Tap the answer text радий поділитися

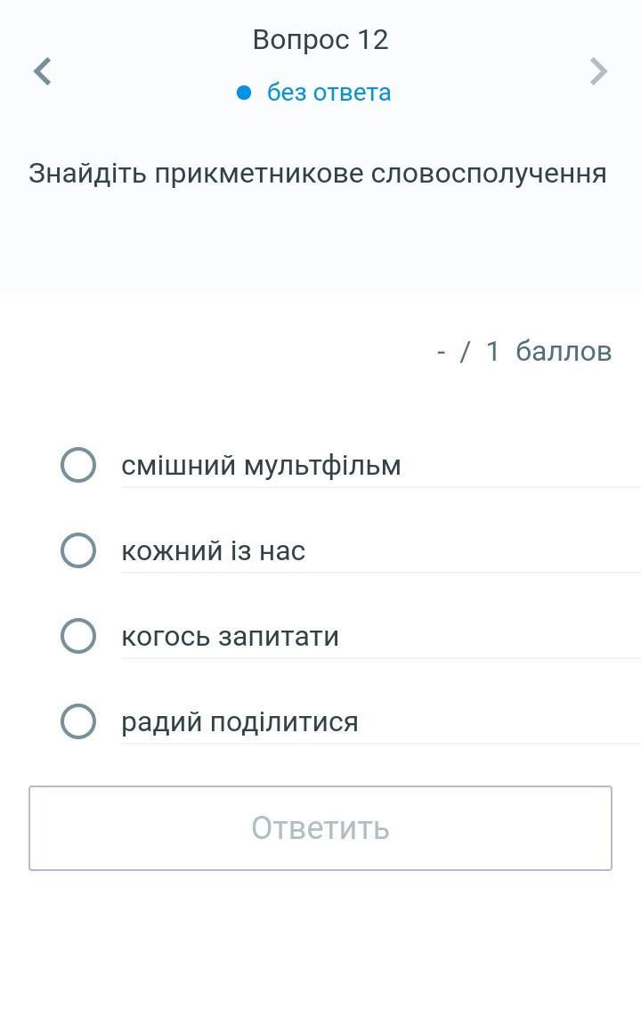coord(239,721)
